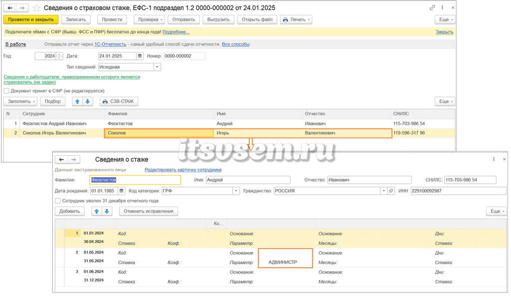Increase or decrease the year 2024 with spinner
511x298 pixels.
(x=59, y=56)
